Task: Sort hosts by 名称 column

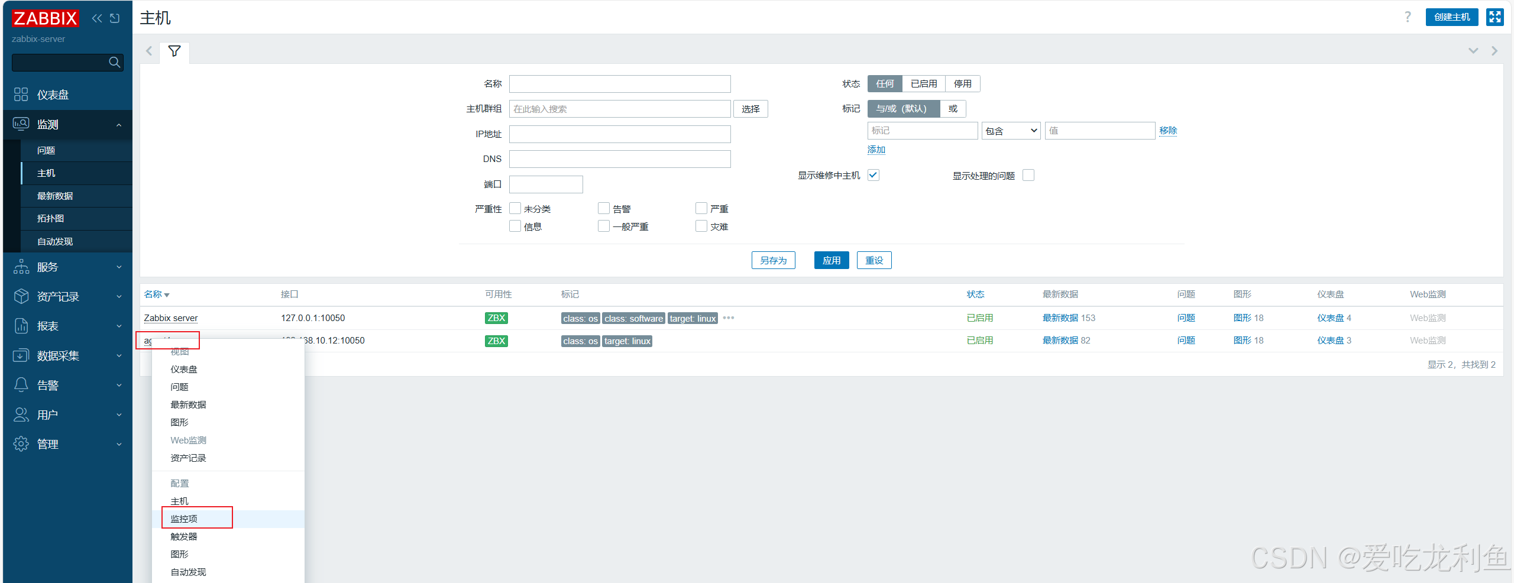Action: (x=157, y=294)
